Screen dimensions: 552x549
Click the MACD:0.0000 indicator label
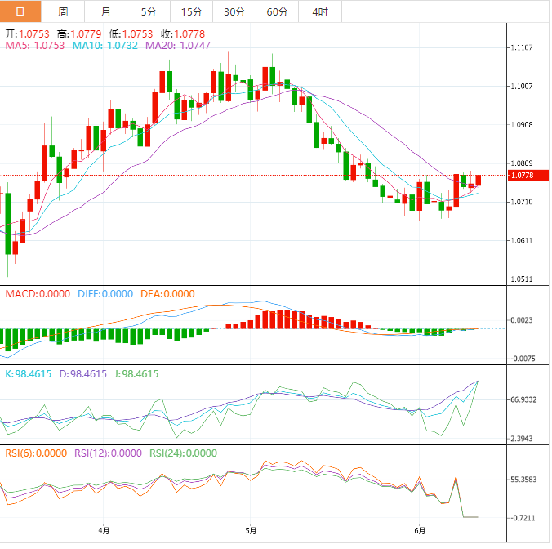click(38, 294)
